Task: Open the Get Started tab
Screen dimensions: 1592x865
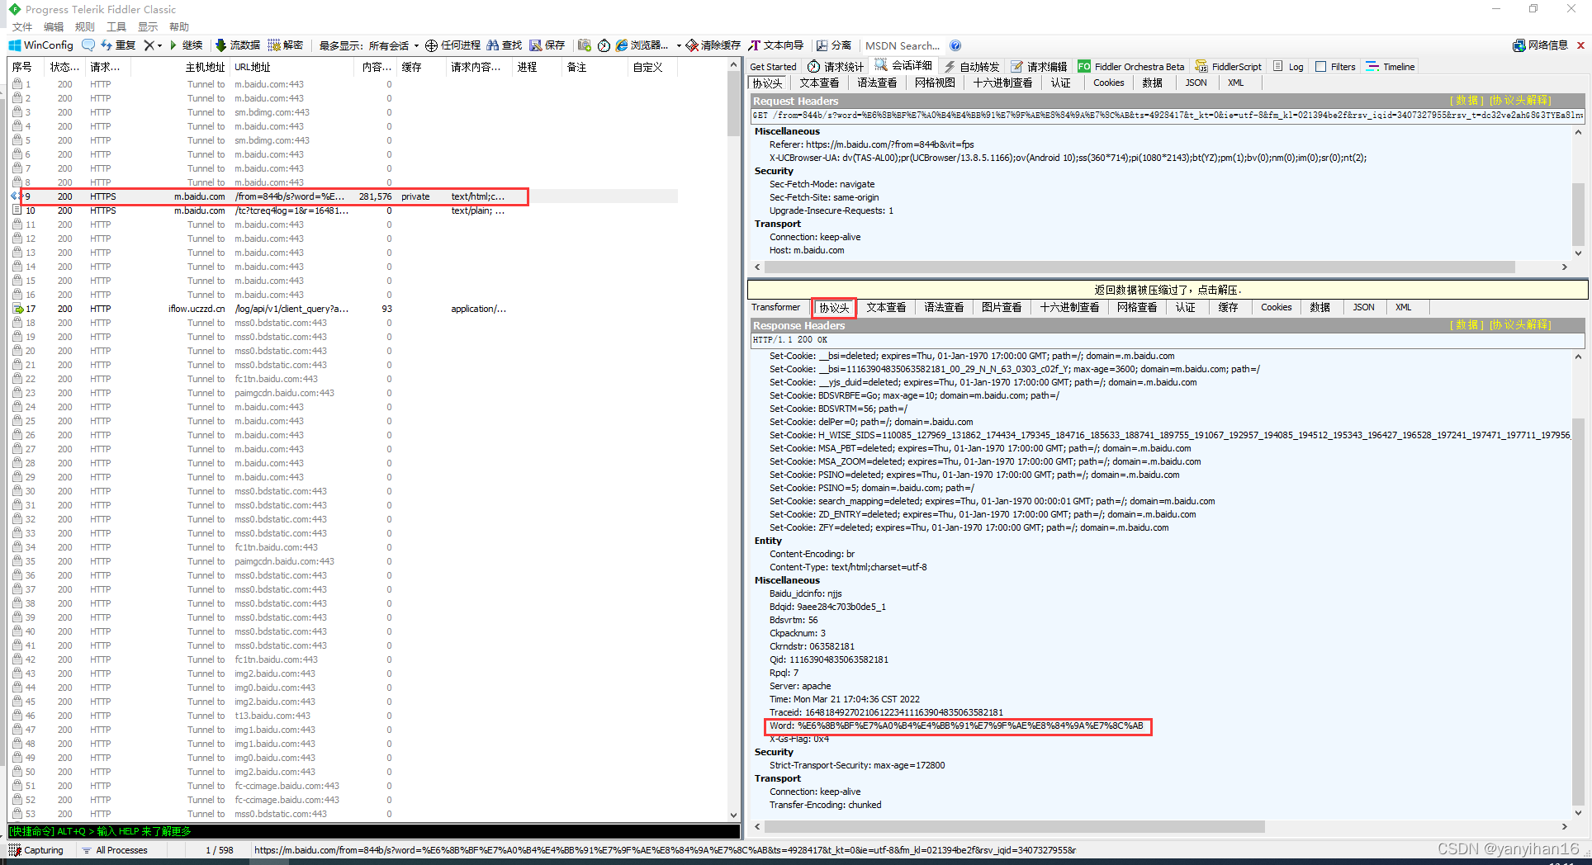Action: click(773, 67)
